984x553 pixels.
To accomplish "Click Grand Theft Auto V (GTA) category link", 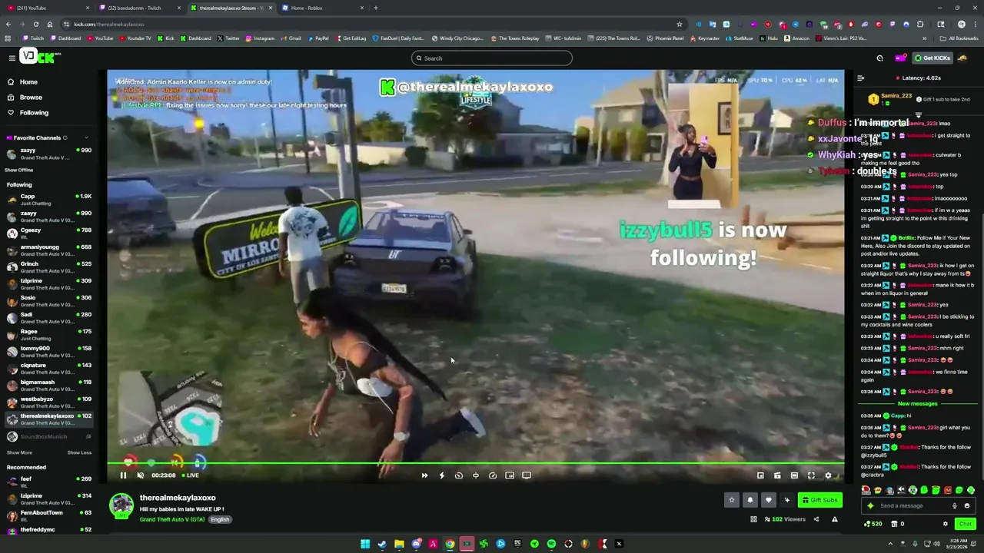I will (x=172, y=519).
